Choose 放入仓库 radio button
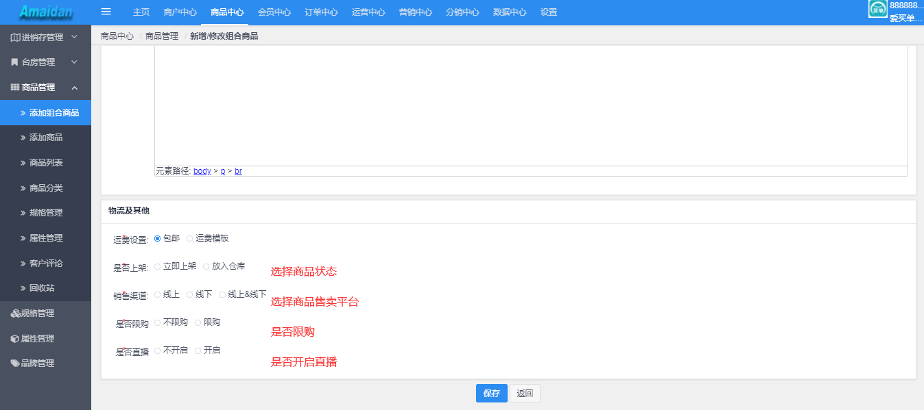Viewport: 924px width, 410px height. pyautogui.click(x=206, y=266)
